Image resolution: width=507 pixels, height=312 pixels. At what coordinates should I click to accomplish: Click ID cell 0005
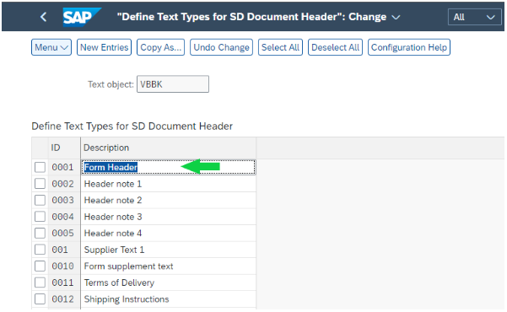(x=64, y=234)
